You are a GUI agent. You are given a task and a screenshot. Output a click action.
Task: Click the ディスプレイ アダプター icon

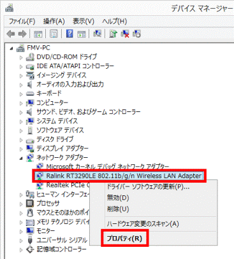(x=30, y=148)
